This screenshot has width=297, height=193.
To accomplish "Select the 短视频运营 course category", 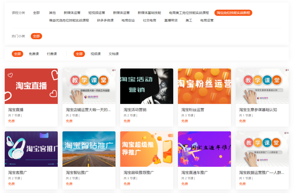I will (x=97, y=13).
